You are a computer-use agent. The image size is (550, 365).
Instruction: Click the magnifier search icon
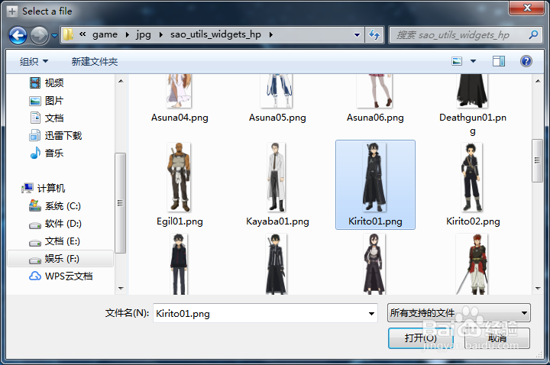pos(533,34)
